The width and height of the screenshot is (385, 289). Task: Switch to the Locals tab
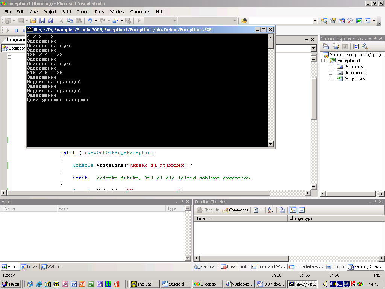(x=30, y=266)
